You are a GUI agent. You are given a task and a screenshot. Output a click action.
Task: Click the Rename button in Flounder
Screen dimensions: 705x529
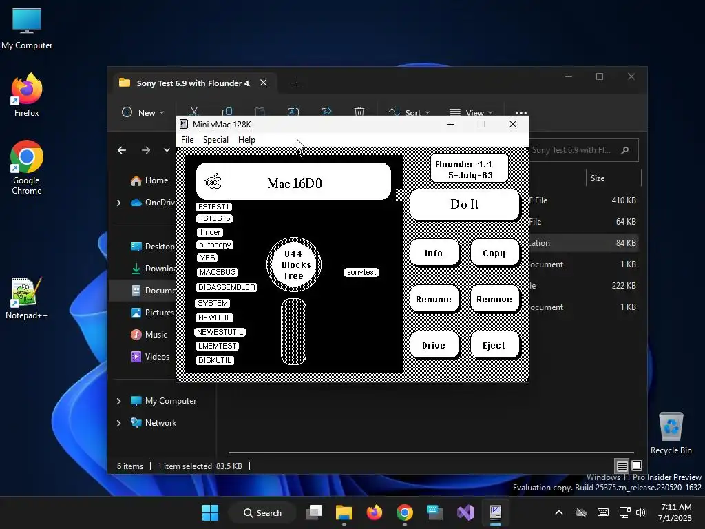click(434, 300)
